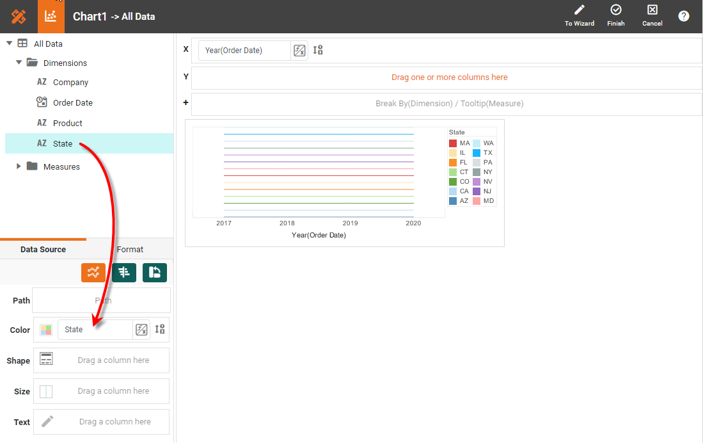Screen dimensions: 703x443
Task: Collapse the All Data tree node
Action: tap(10, 44)
